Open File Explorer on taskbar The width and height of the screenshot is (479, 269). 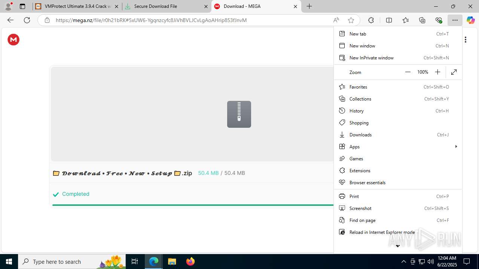tap(172, 262)
